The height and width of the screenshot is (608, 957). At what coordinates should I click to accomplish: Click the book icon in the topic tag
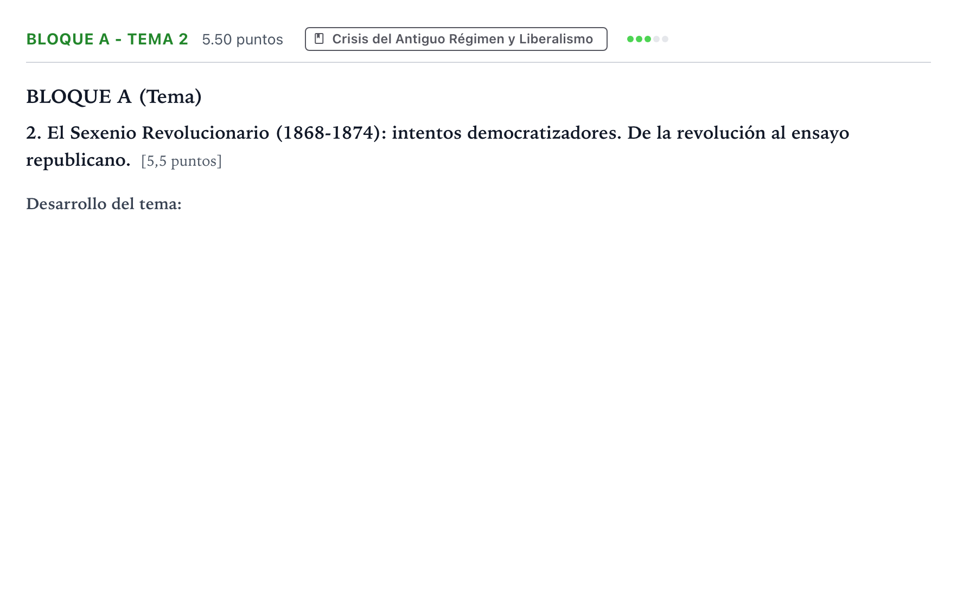pos(320,39)
